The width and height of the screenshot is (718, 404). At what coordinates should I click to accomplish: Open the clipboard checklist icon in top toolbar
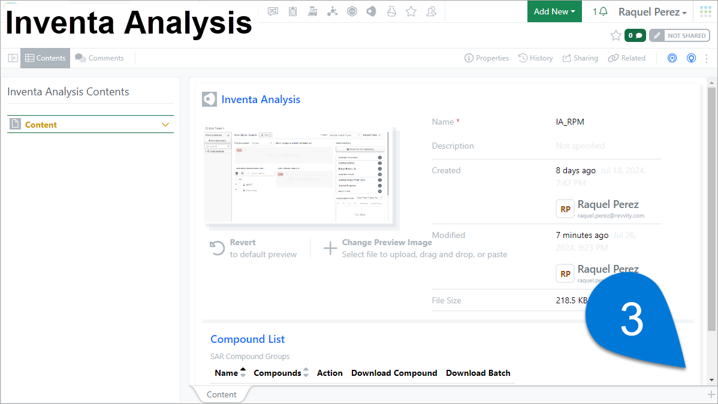point(292,11)
